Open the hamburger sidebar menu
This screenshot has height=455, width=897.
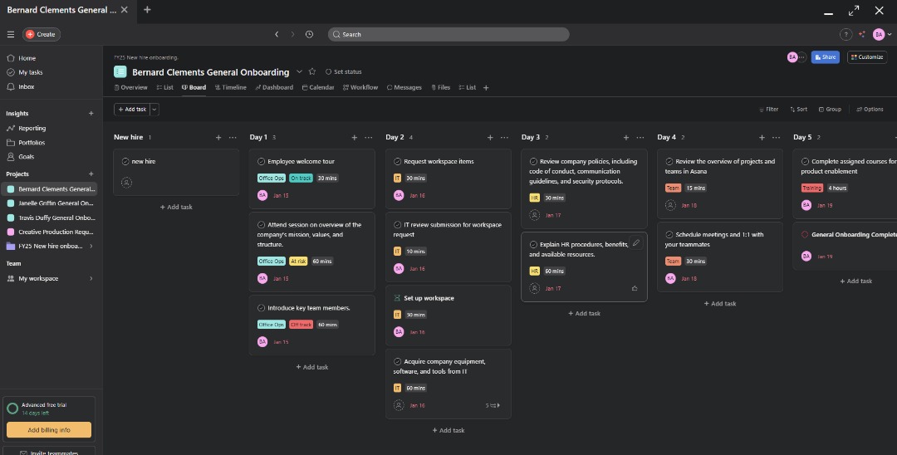point(10,34)
